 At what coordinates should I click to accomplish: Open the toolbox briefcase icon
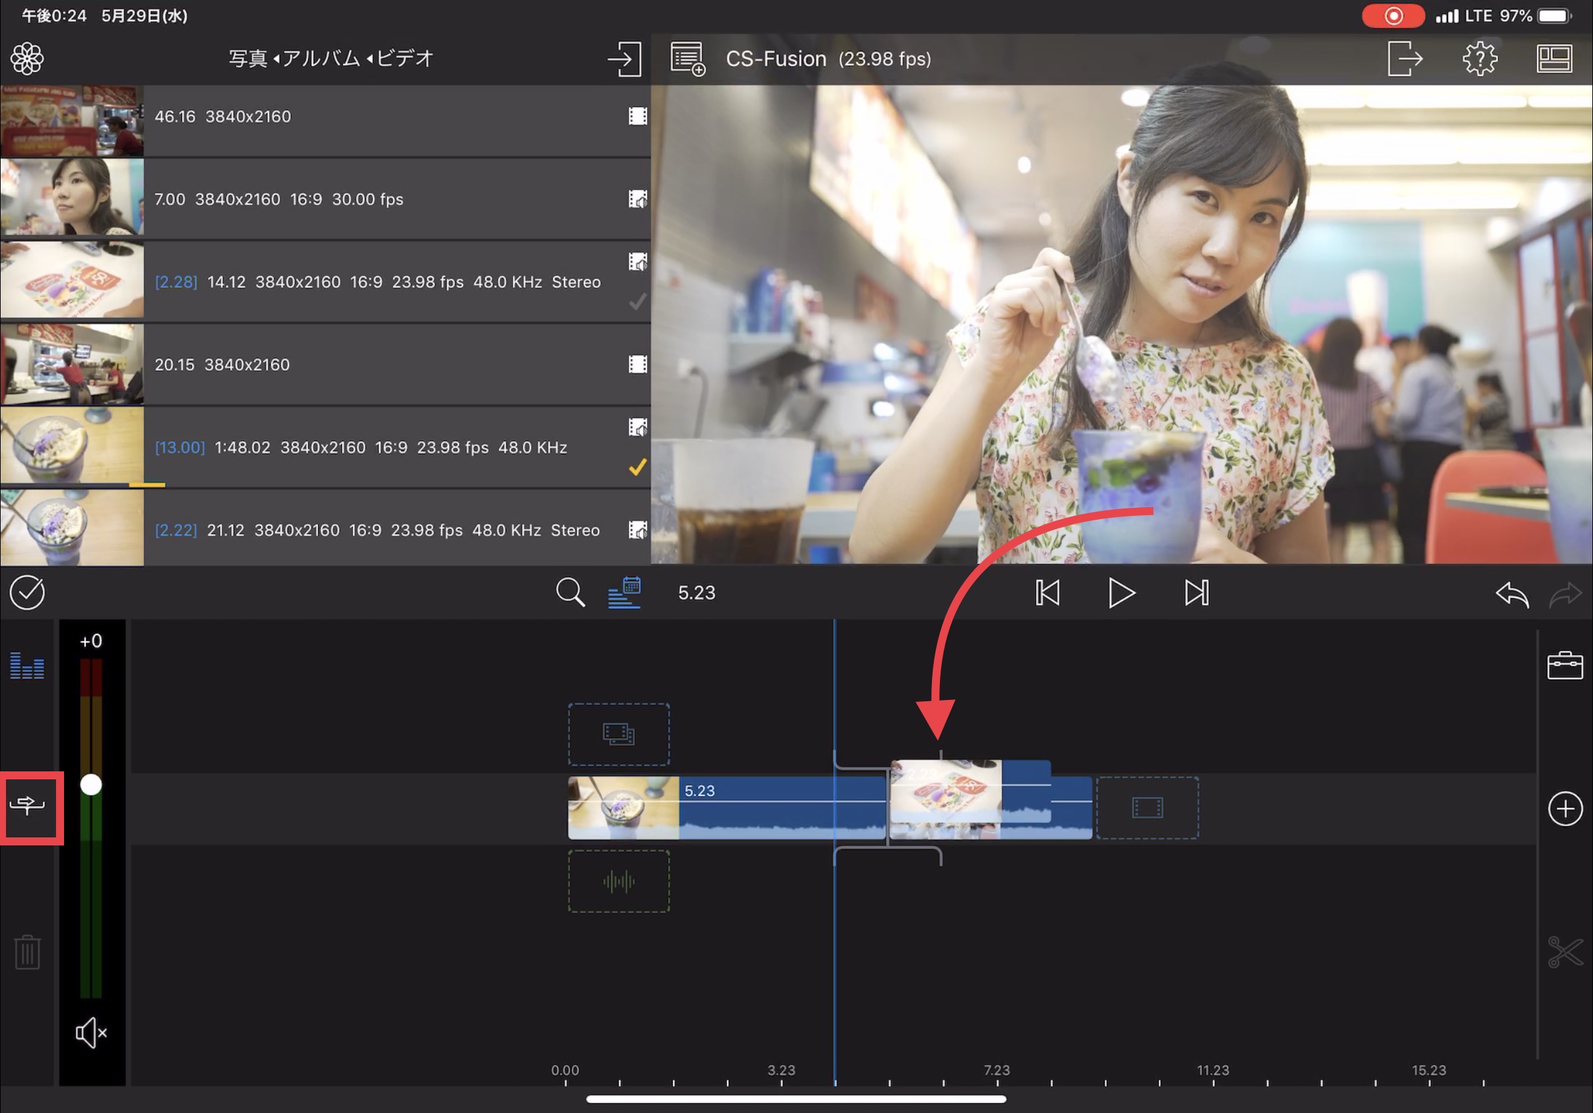tap(1564, 665)
